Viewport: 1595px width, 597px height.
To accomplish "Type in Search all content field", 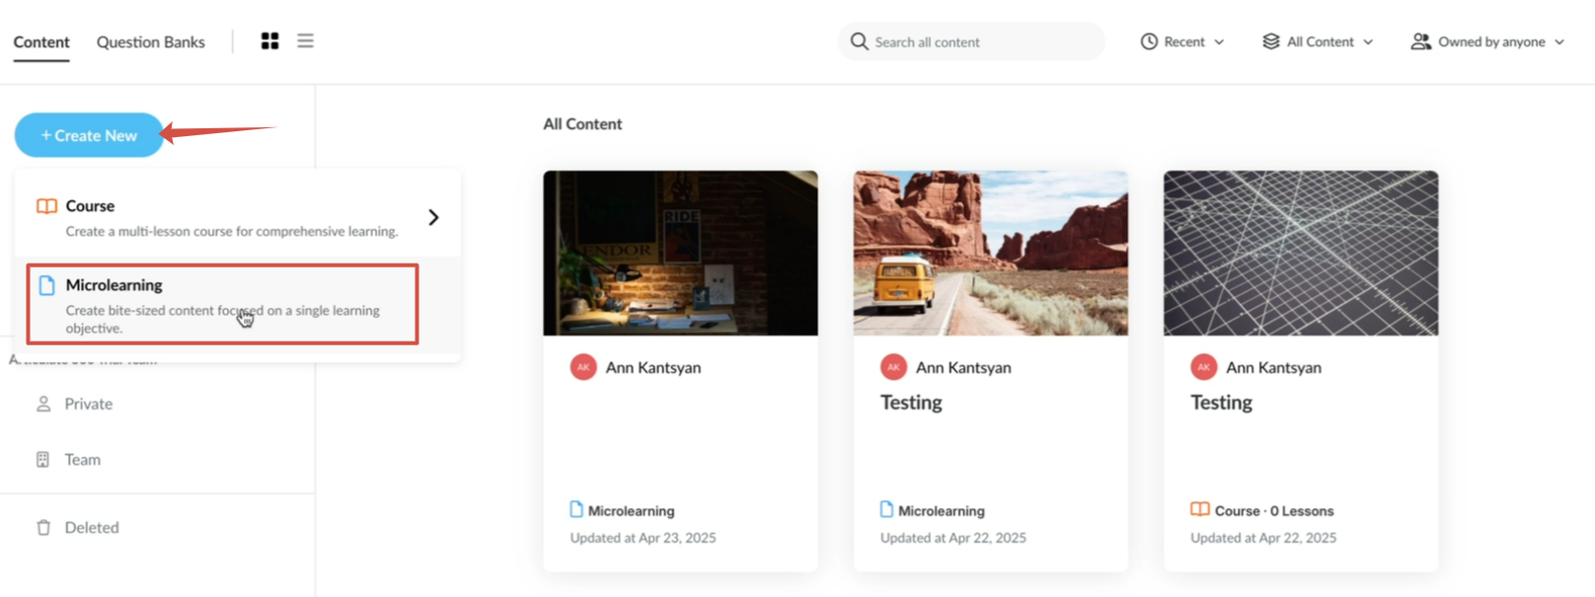I will pos(977,41).
